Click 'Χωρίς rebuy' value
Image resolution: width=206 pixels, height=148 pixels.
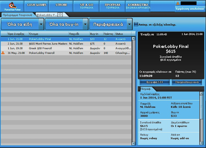pyautogui.click(x=149, y=138)
